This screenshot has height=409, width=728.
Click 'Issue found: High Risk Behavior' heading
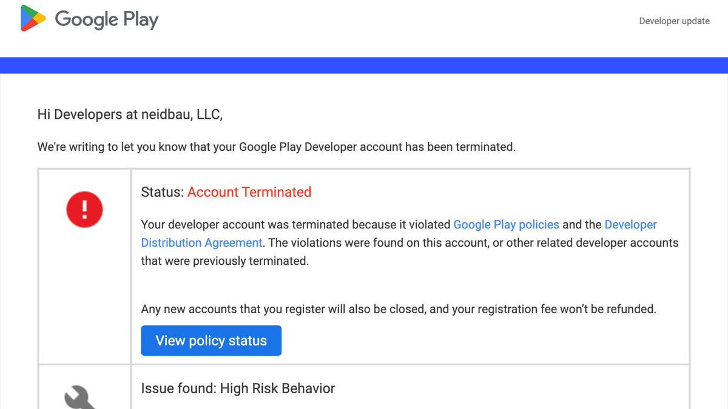pos(238,388)
